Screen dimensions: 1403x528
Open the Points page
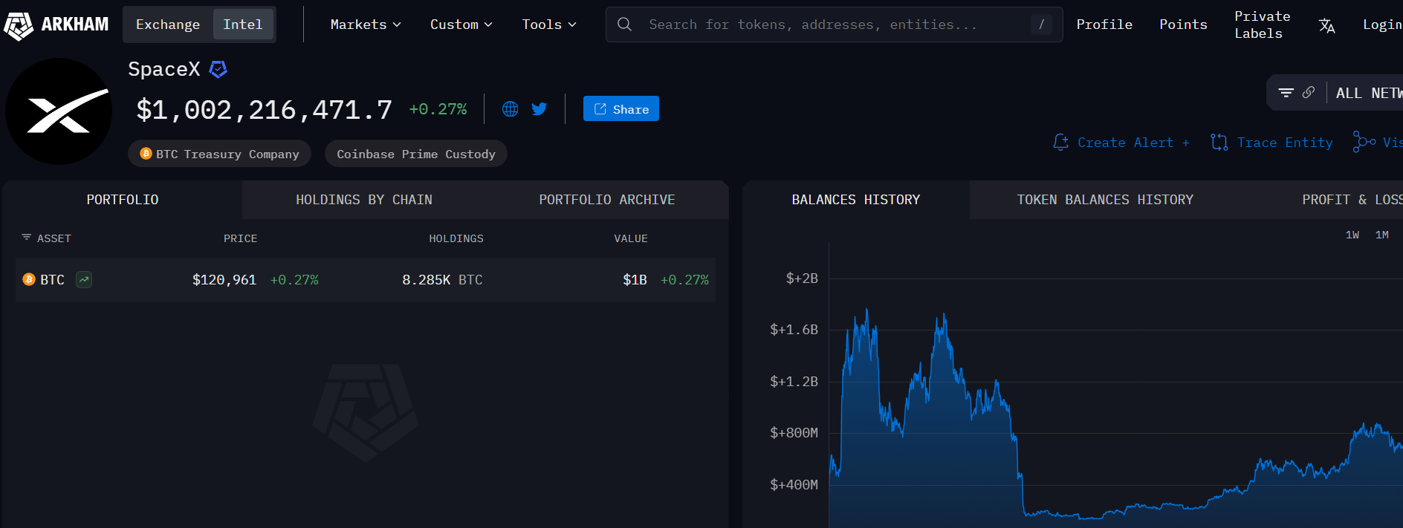pos(1183,25)
